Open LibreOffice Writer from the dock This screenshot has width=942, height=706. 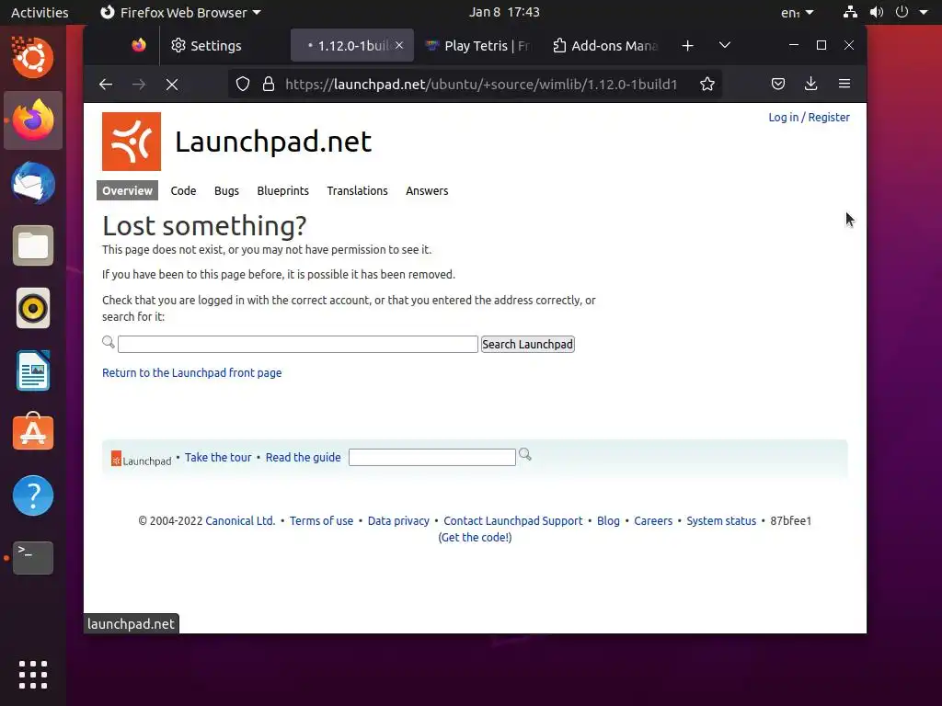[x=33, y=371]
